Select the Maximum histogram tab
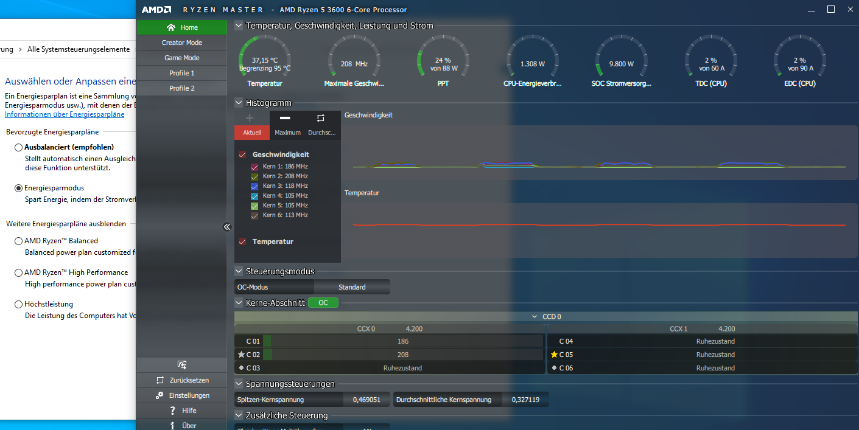Image resolution: width=859 pixels, height=430 pixels. (x=287, y=133)
